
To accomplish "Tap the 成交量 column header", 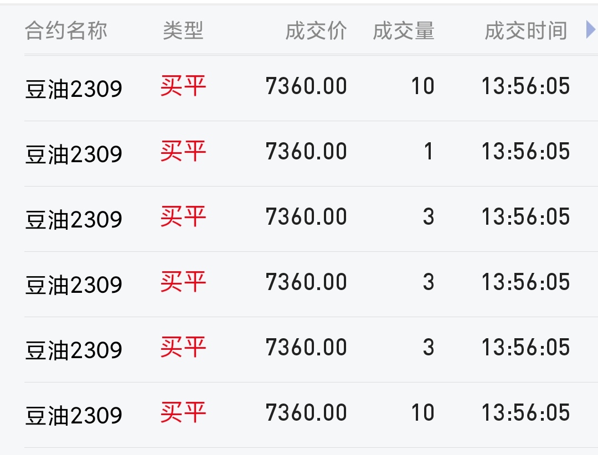I will [404, 30].
